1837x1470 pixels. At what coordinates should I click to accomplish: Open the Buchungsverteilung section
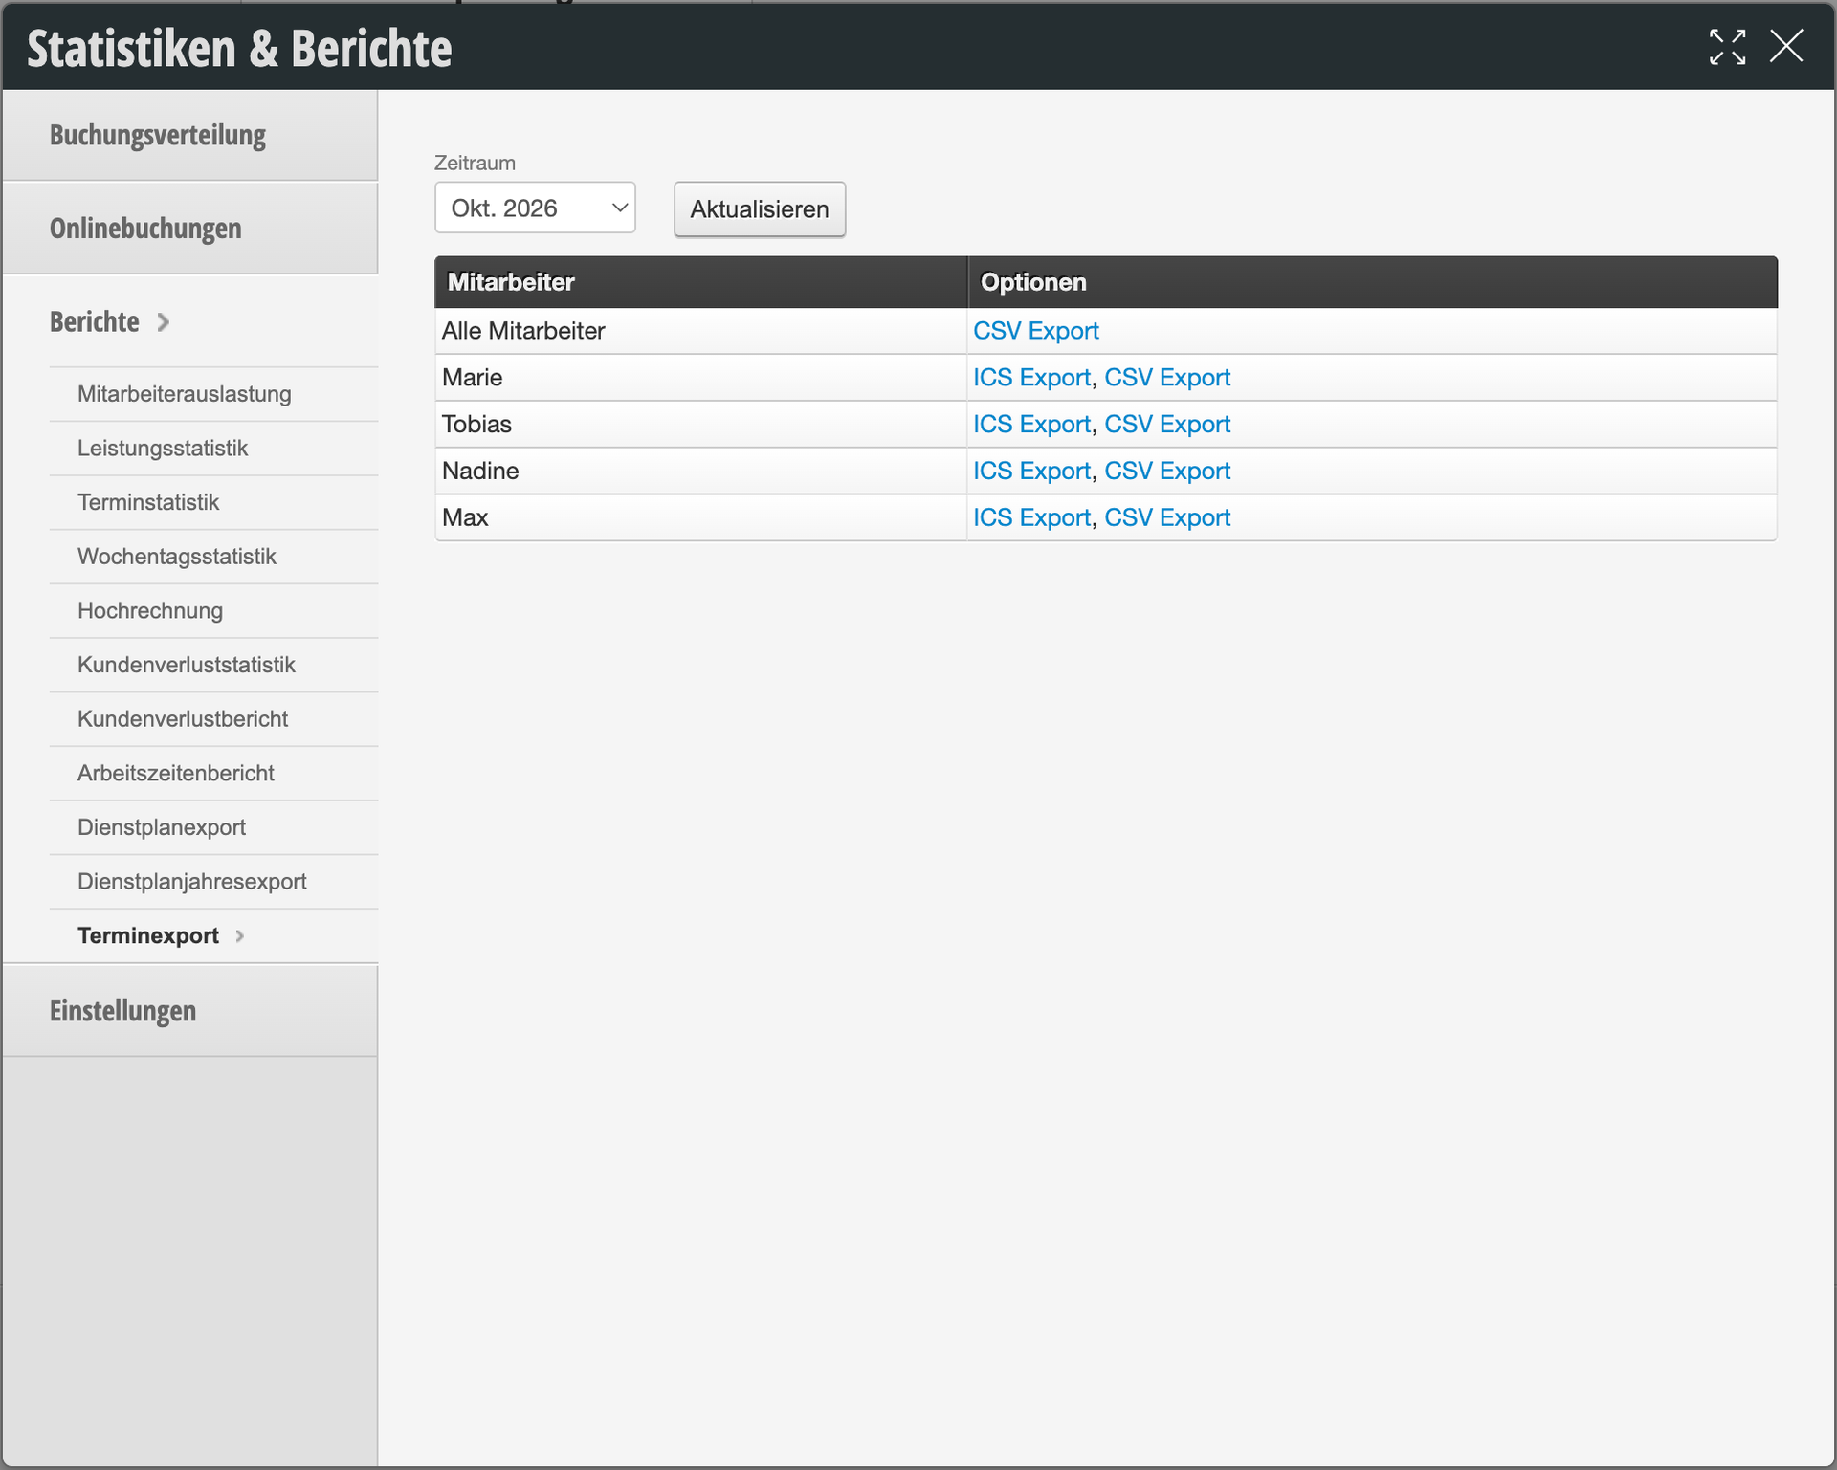pyautogui.click(x=158, y=135)
